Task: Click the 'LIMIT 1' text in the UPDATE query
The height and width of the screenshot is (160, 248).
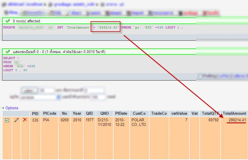Action: click(x=172, y=27)
